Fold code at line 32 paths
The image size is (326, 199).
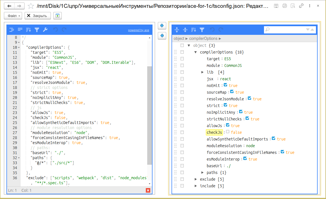coord(19,158)
